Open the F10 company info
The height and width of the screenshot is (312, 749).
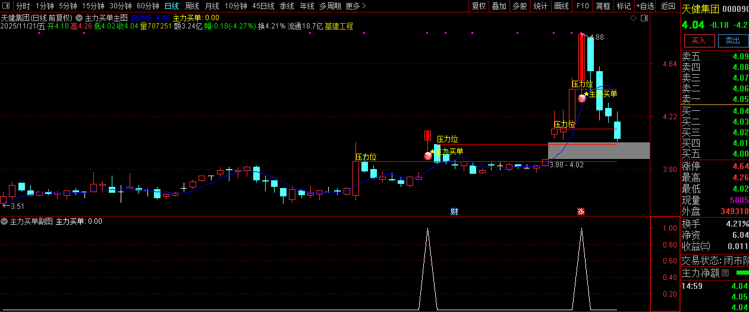583,6
